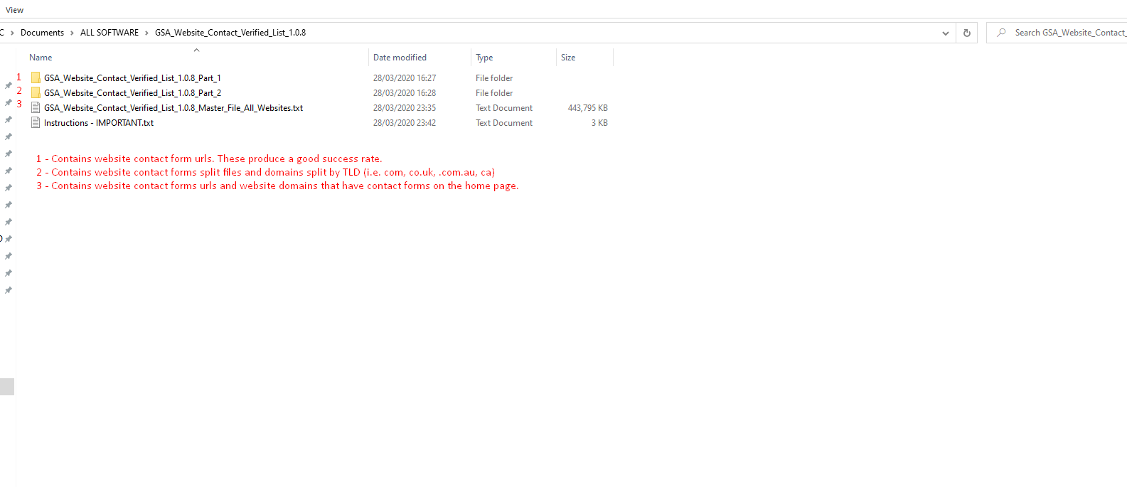
Task: Select Instructions - IMPORTANT.txt name
Action: 99,123
